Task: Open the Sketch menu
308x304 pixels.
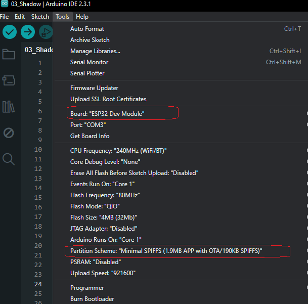Action: (40, 17)
